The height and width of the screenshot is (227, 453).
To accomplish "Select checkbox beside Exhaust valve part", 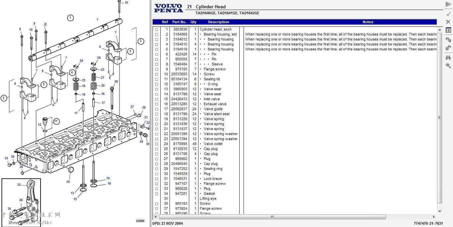I will (157, 104).
